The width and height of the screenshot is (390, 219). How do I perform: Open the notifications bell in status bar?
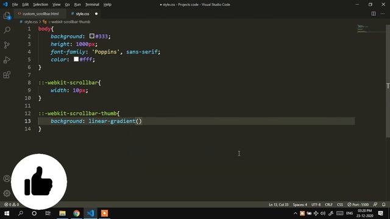click(x=384, y=204)
